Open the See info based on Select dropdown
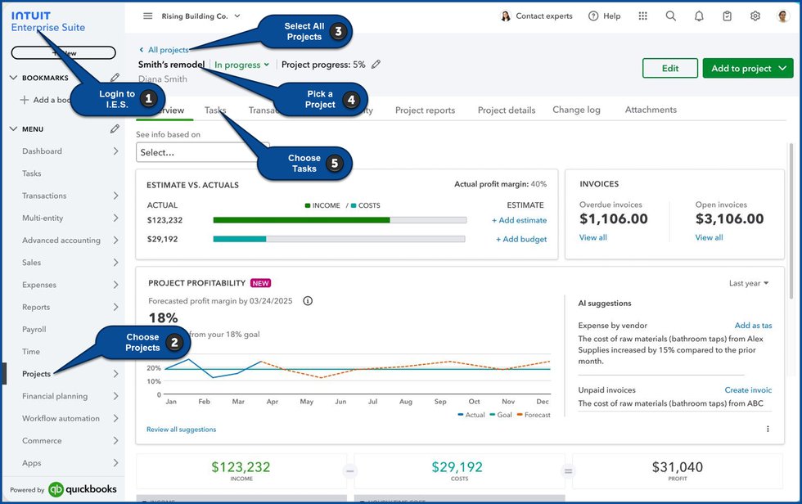 [x=203, y=152]
